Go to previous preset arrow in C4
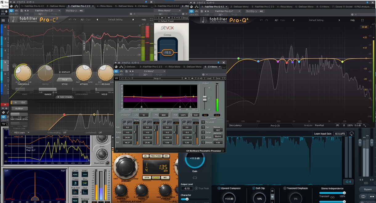This screenshot has width=376, height=203. click(186, 78)
